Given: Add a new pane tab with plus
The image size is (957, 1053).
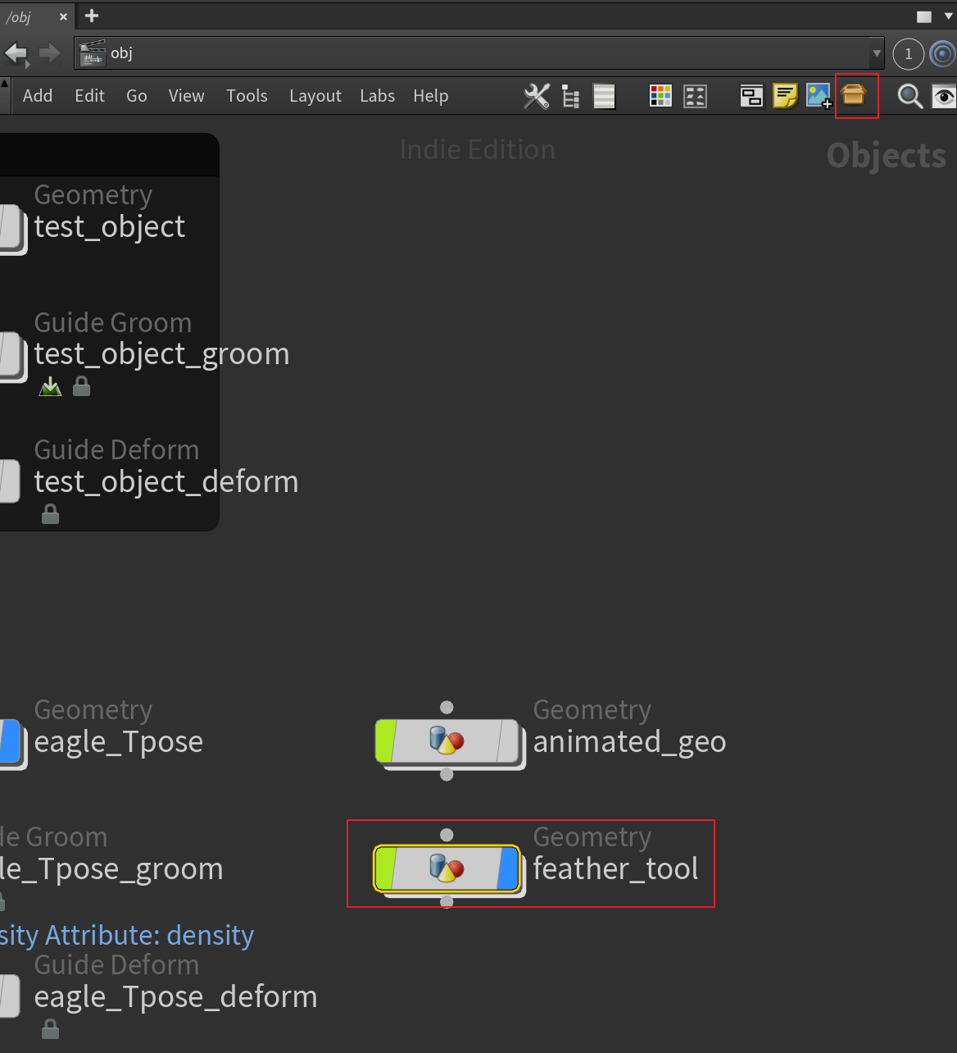Looking at the screenshot, I should pos(92,16).
